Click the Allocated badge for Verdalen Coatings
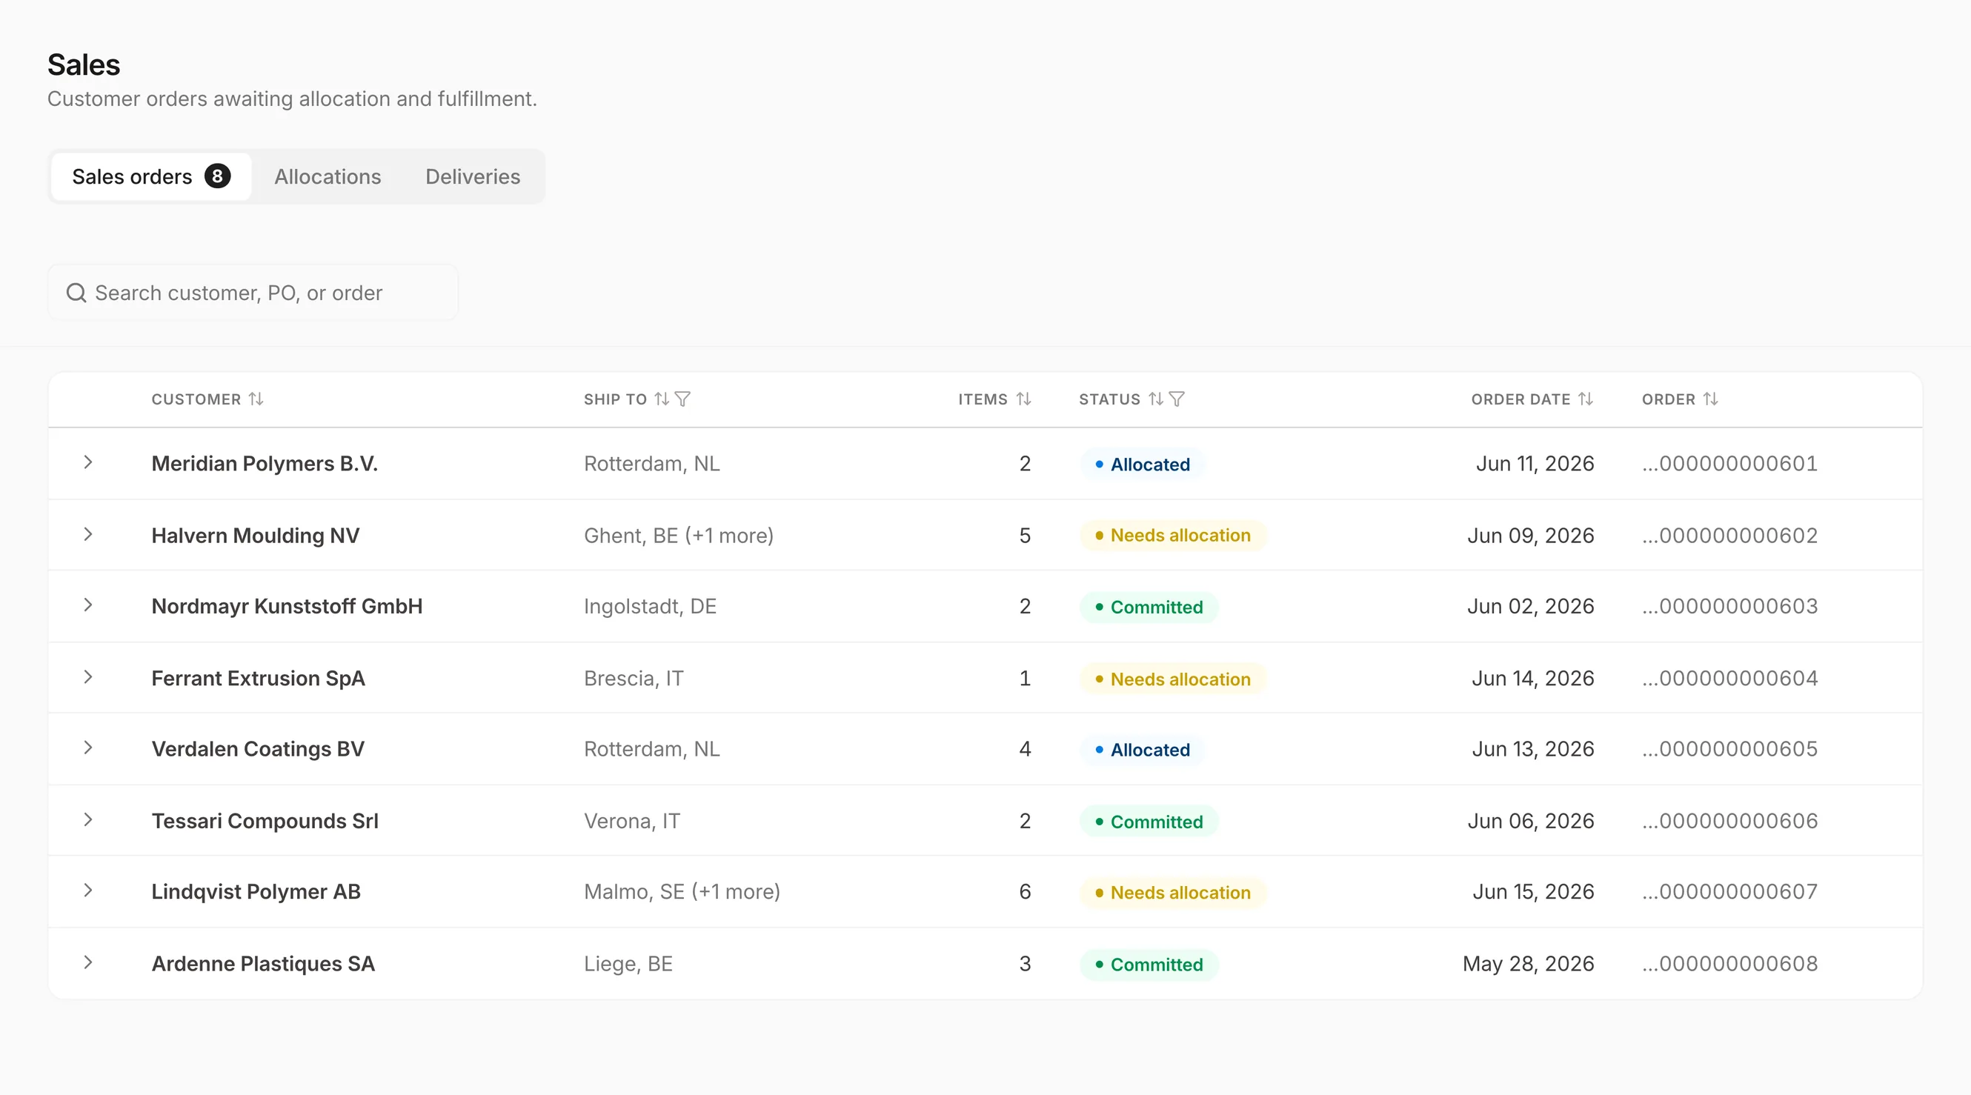The width and height of the screenshot is (1971, 1095). [x=1143, y=749]
